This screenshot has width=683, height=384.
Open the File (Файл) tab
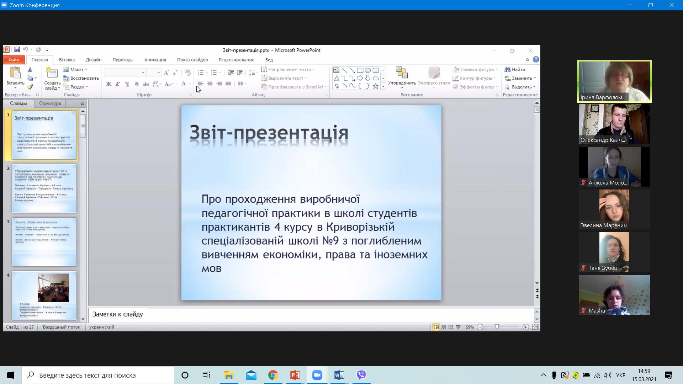(14, 60)
